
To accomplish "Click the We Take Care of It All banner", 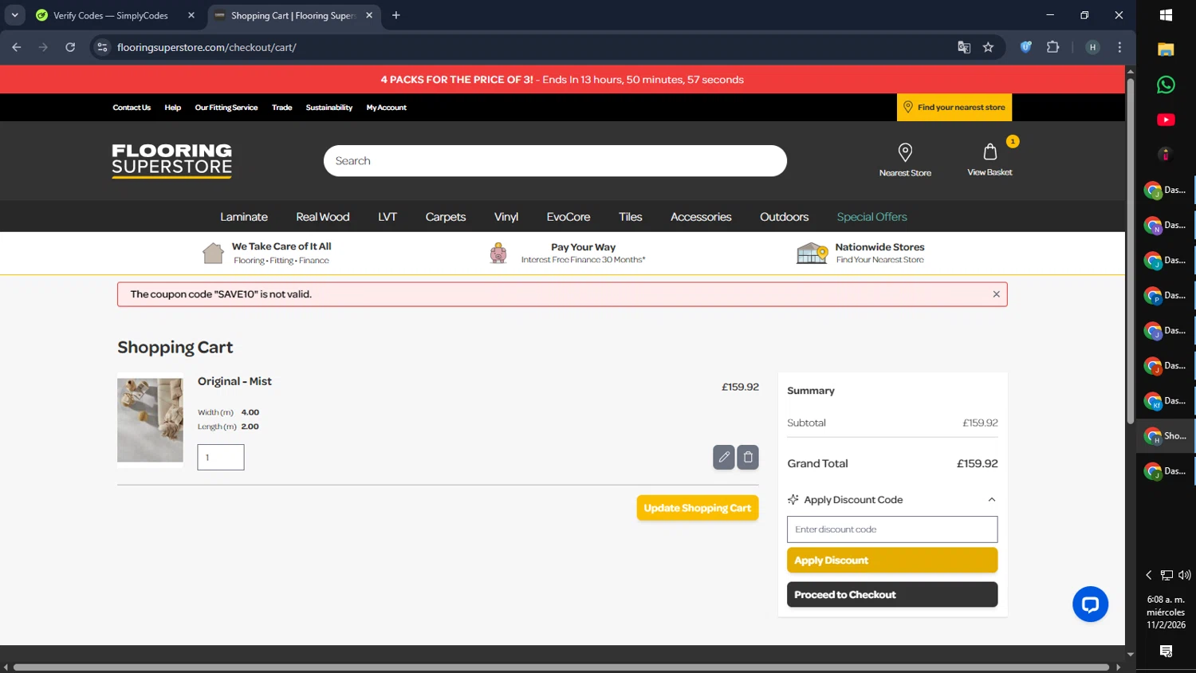I will (x=266, y=253).
